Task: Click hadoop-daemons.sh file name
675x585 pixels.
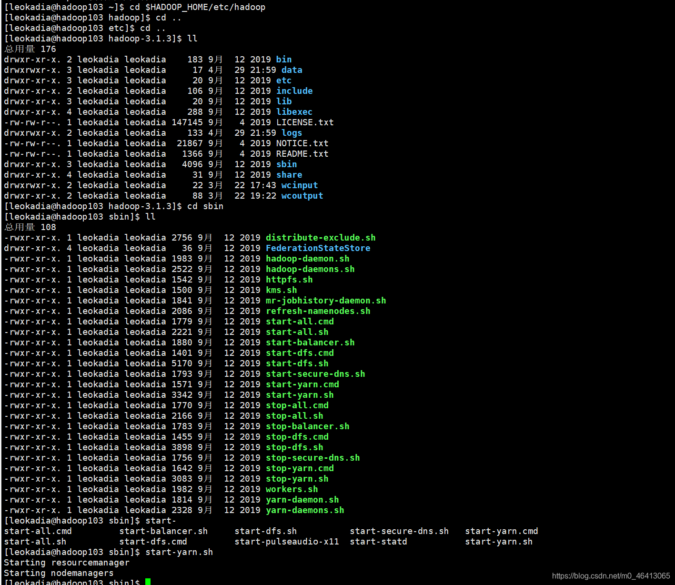Action: 310,269
